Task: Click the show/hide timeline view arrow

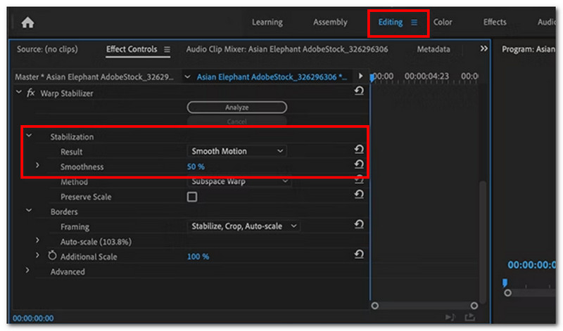Action: click(360, 76)
